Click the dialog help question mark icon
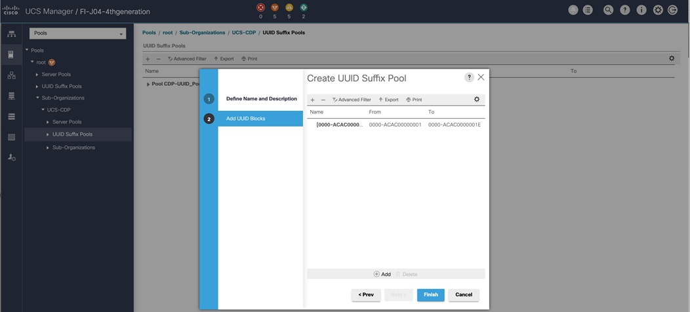The width and height of the screenshot is (690, 312). coord(469,77)
